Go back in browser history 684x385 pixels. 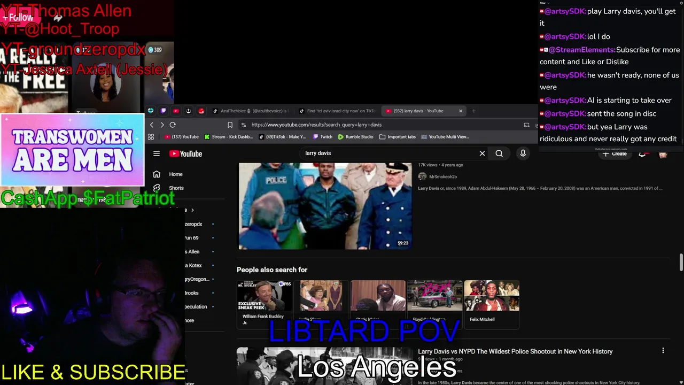pyautogui.click(x=152, y=125)
